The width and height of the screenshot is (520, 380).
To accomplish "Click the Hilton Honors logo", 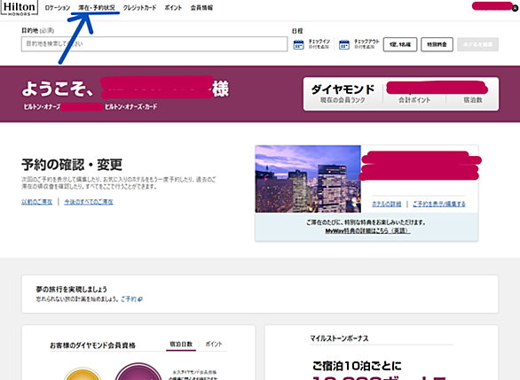I will [20, 8].
